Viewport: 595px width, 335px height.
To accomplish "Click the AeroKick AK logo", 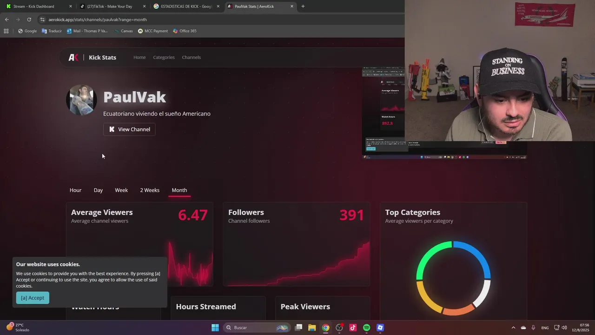I will [73, 57].
